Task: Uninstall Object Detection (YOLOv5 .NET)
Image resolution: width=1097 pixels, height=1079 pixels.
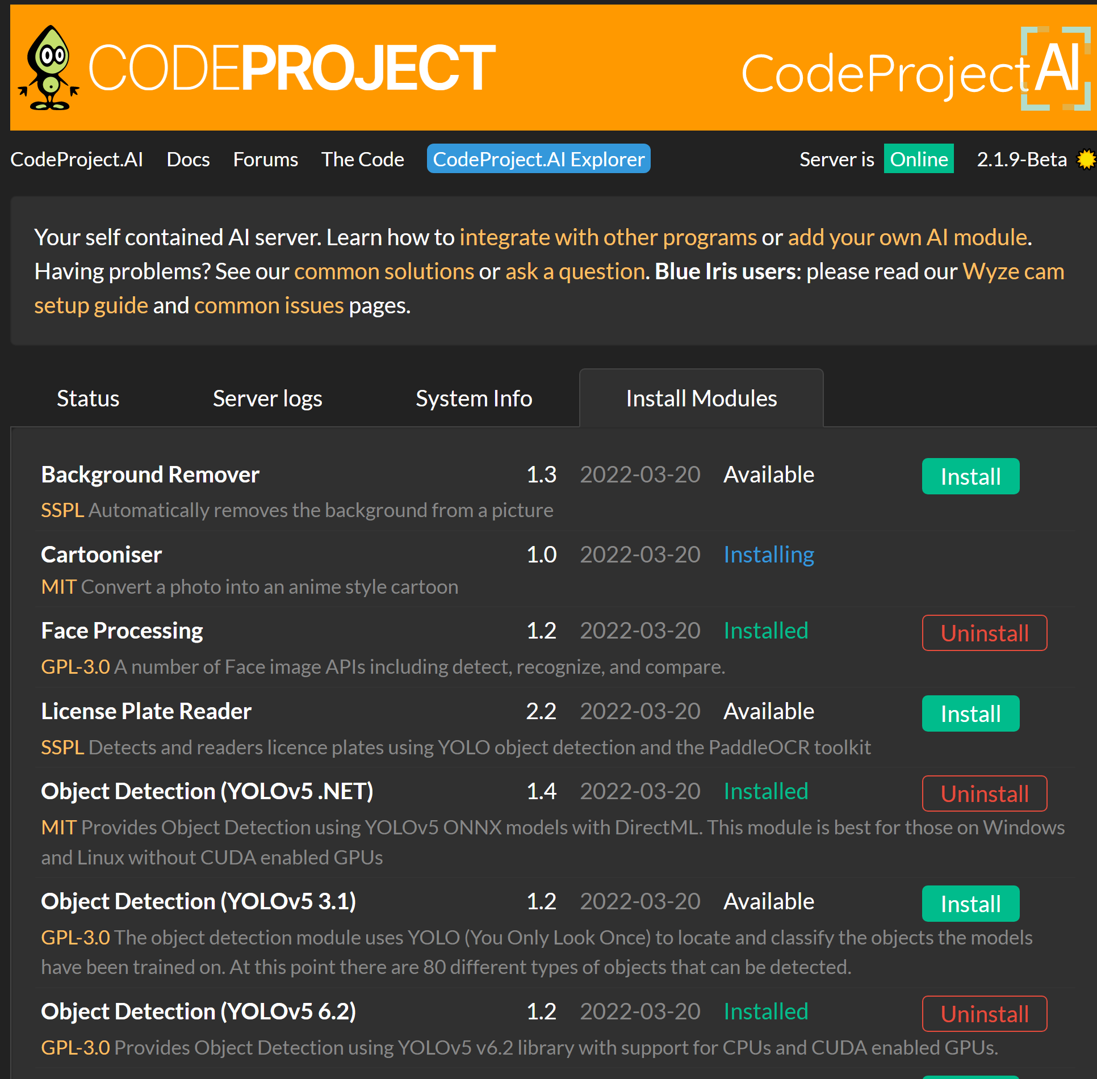Action: tap(984, 793)
